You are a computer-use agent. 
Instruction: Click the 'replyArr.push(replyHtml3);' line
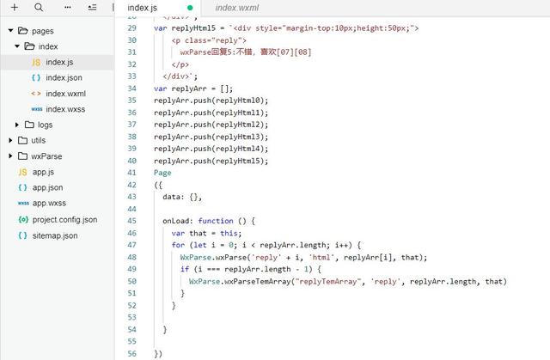pyautogui.click(x=211, y=137)
